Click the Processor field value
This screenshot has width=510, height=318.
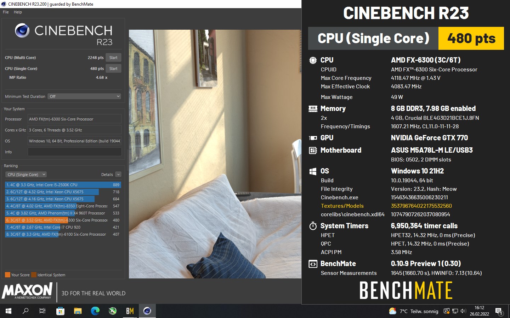tap(74, 119)
